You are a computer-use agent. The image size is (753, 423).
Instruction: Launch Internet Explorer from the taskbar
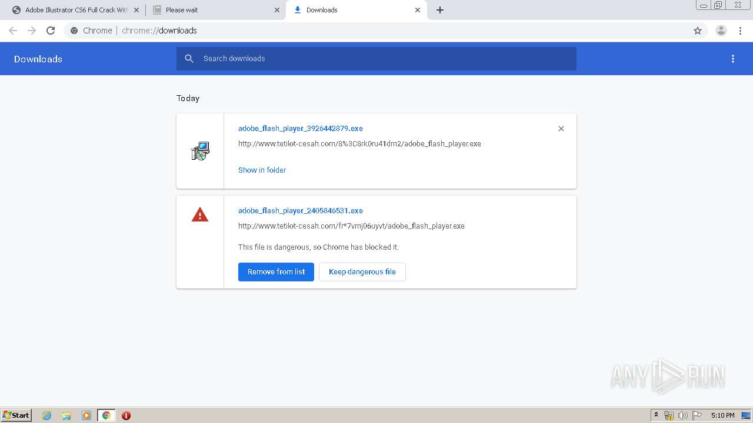(x=47, y=415)
